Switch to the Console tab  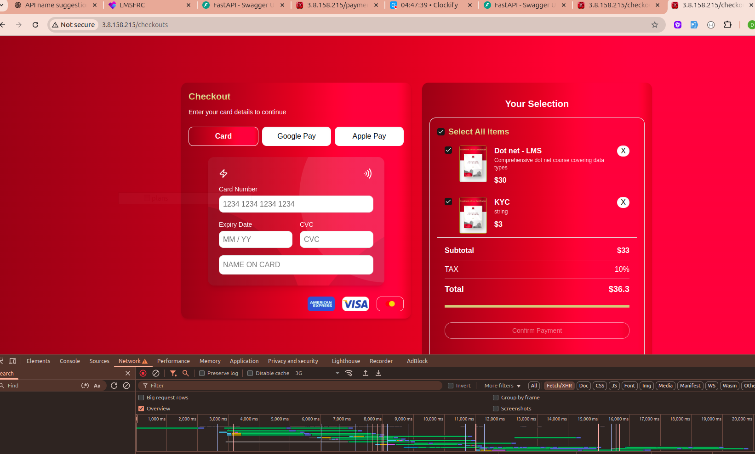point(70,361)
